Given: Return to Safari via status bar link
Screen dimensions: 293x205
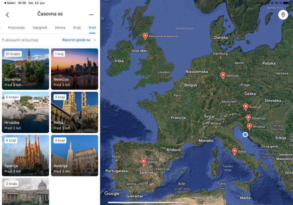Looking at the screenshot, I should [9, 3].
